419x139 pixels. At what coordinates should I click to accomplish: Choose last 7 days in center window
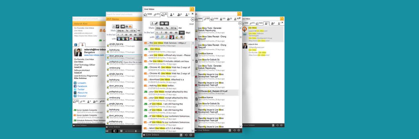162,33
